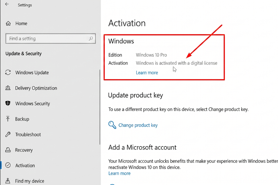Open Windows Security settings
This screenshot has width=278, height=185.
[32, 103]
